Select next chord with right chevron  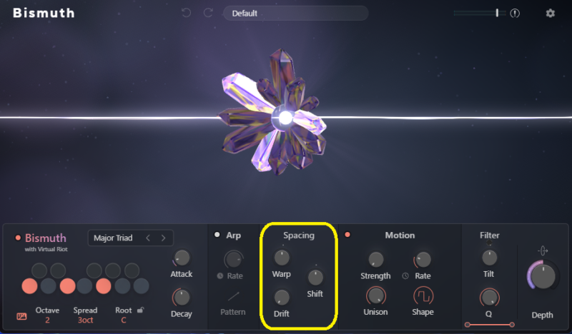coord(164,238)
